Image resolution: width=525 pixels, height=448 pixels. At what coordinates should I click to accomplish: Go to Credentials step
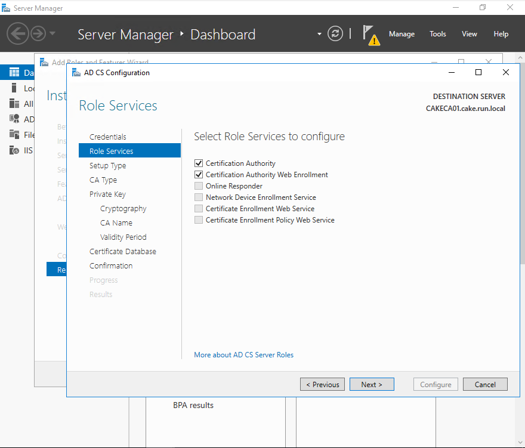(108, 137)
